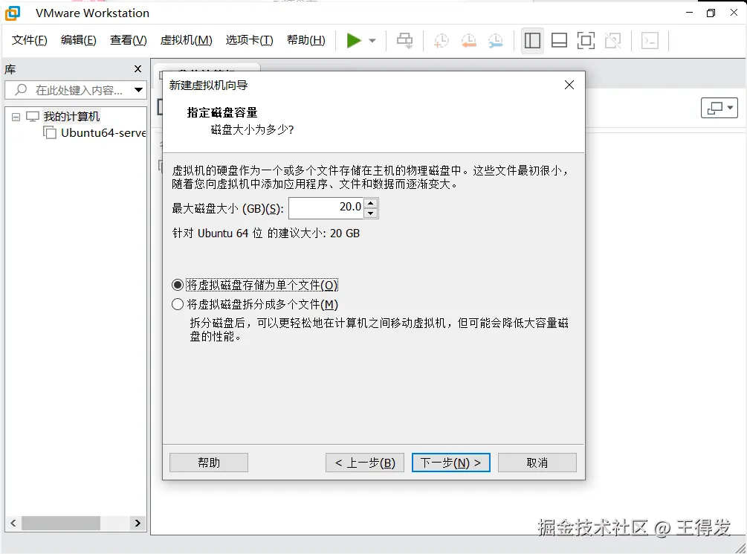This screenshot has height=554, width=747.
Task: Toggle the library sidebar view icon
Action: click(x=532, y=40)
